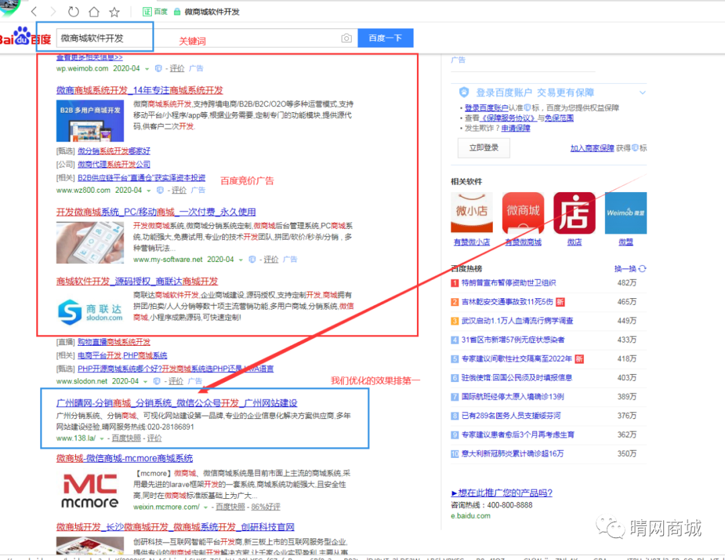
Task: Bookmark the page with the star icon
Action: point(114,12)
